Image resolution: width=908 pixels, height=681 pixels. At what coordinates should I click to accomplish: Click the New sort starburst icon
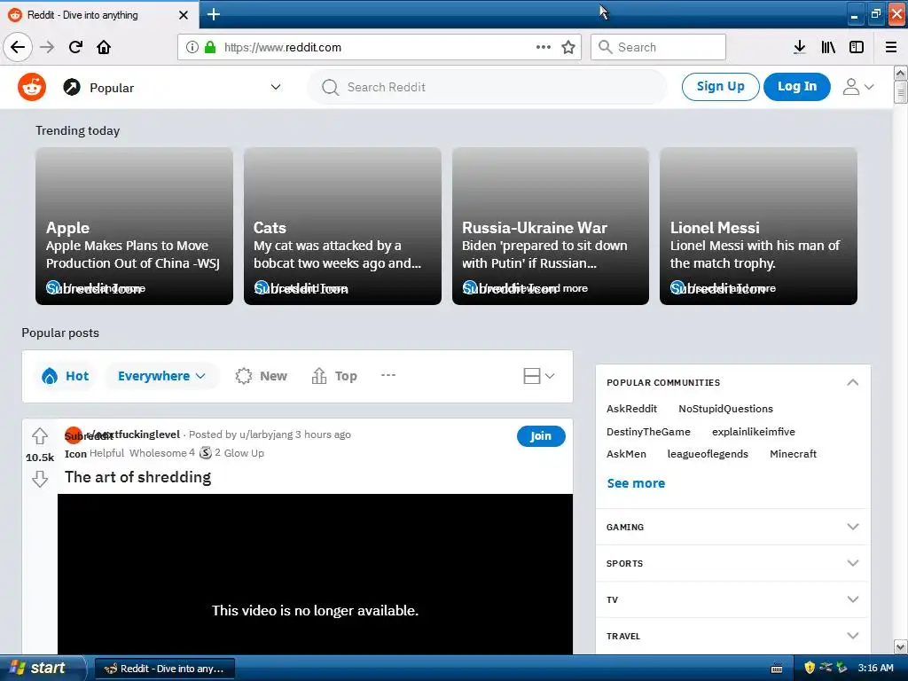point(244,376)
